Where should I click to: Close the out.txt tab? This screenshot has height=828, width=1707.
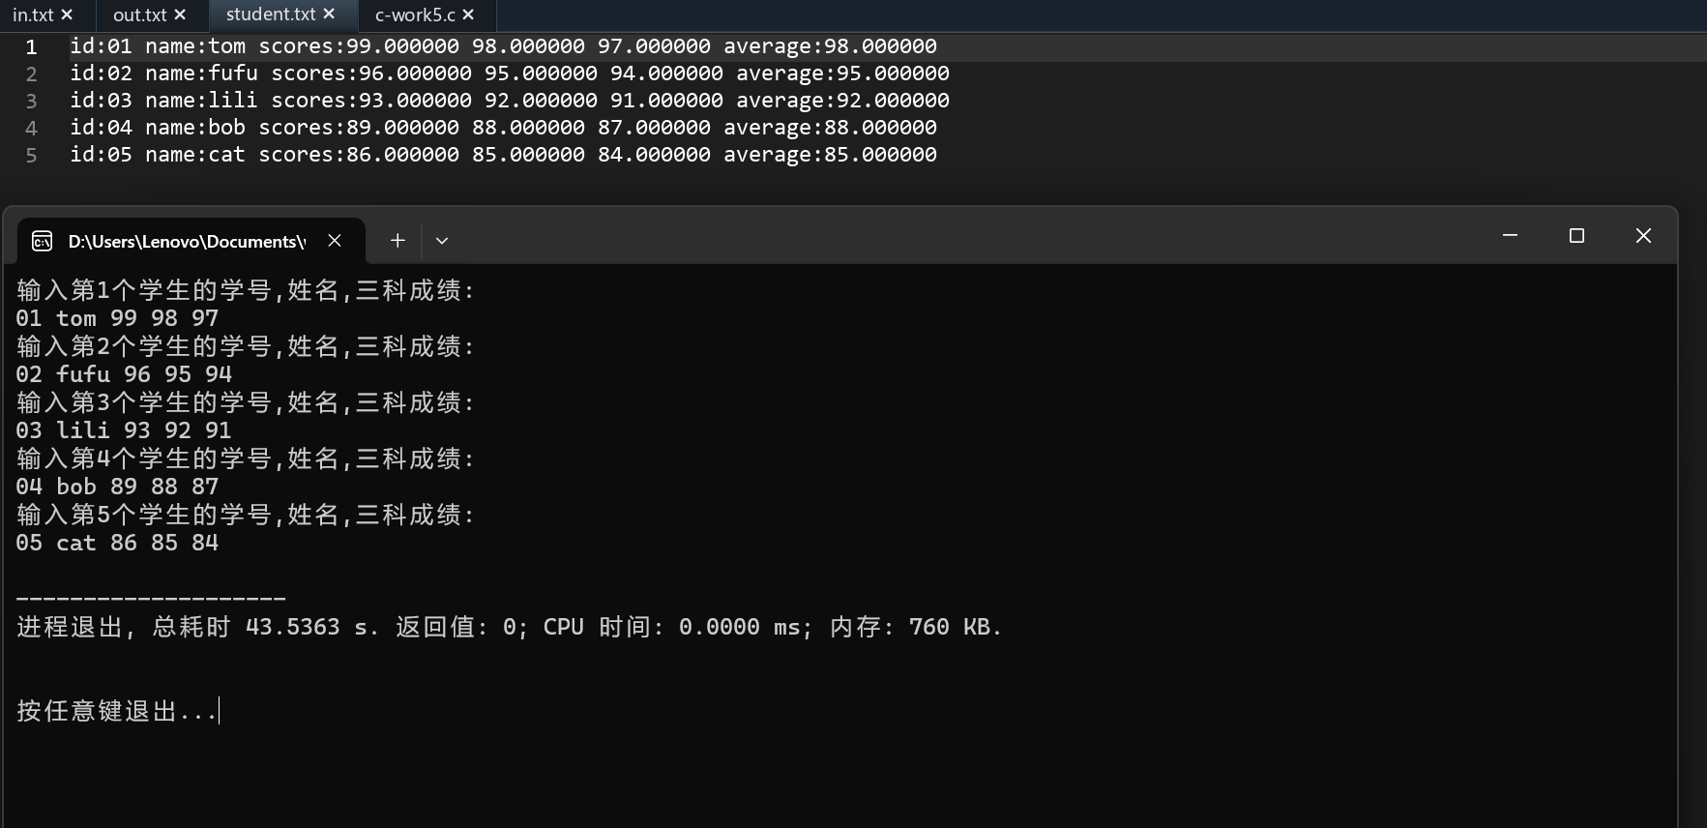pyautogui.click(x=180, y=15)
